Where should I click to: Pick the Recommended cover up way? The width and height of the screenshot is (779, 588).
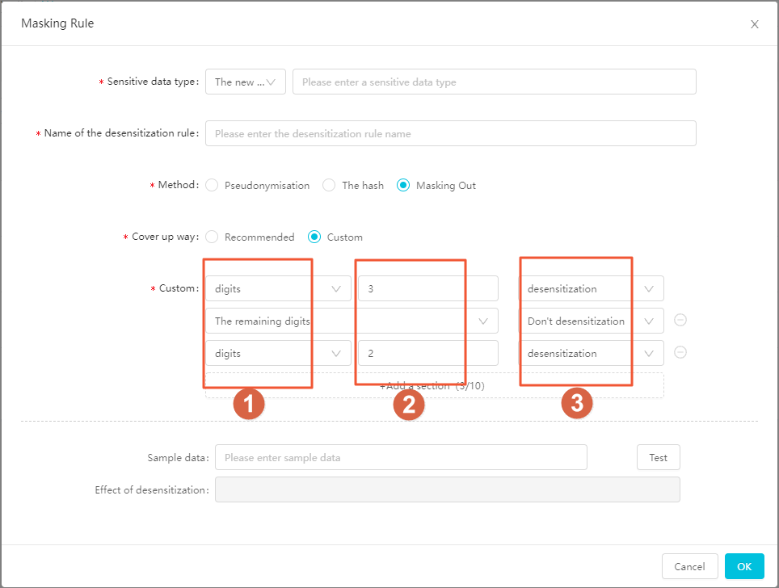[x=213, y=237]
